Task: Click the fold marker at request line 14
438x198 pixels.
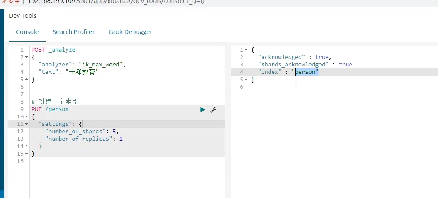Action: [27, 146]
